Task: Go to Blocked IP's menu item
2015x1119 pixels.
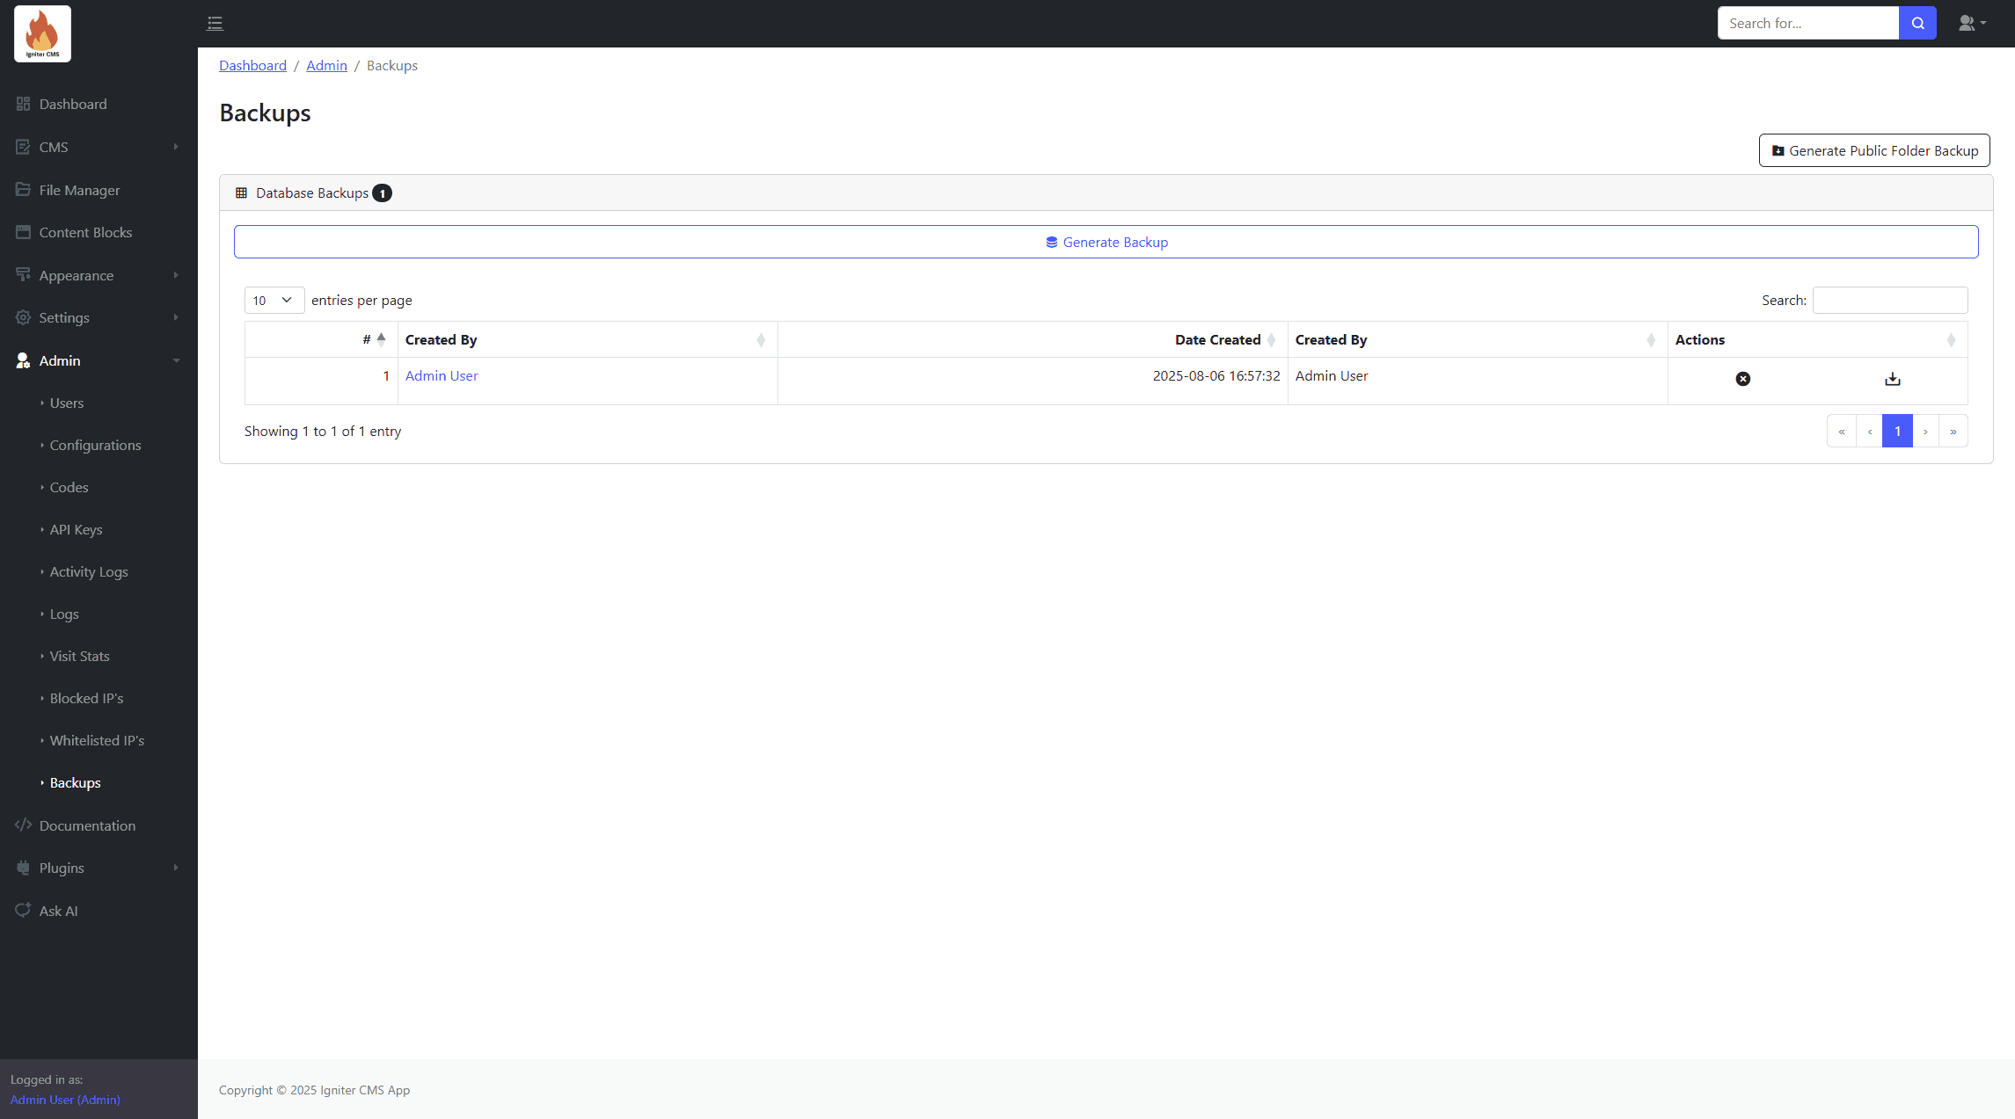Action: point(86,698)
